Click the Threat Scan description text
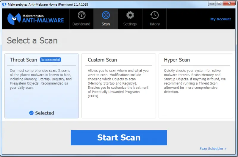238x157 pixels. [x=41, y=79]
